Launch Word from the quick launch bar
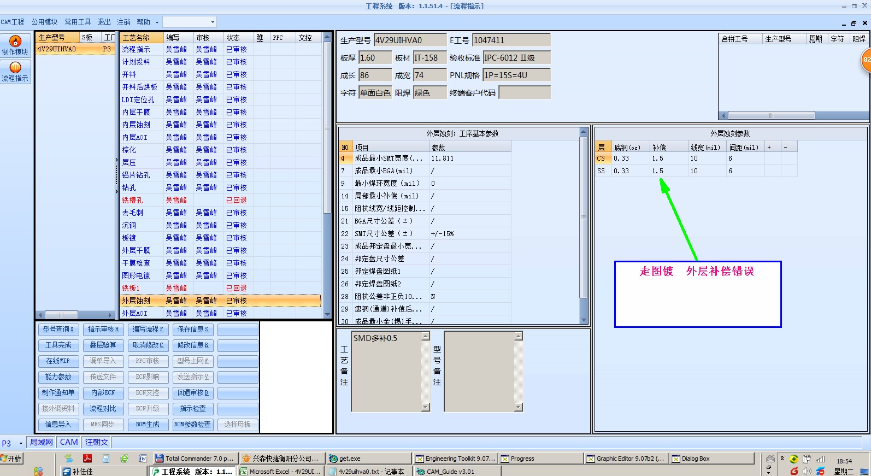Screen dimensions: 871x476 pyautogui.click(x=143, y=459)
